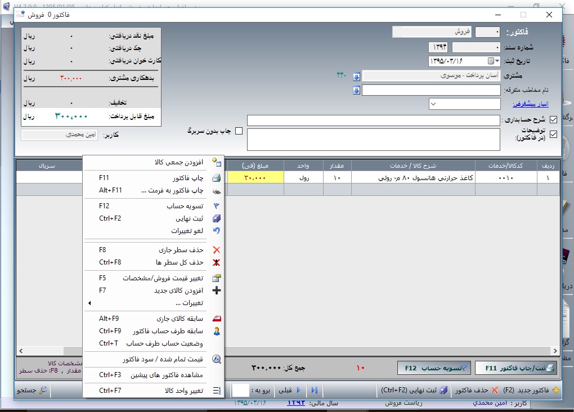The image size is (574, 412).
Task: Click the printer icon beside چاپ فاکتور
Action: pos(216,178)
